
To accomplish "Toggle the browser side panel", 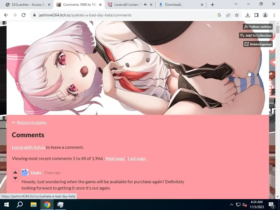I will click(256, 15).
